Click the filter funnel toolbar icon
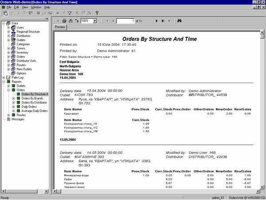This screenshot has width=266, height=200. tap(70, 13)
